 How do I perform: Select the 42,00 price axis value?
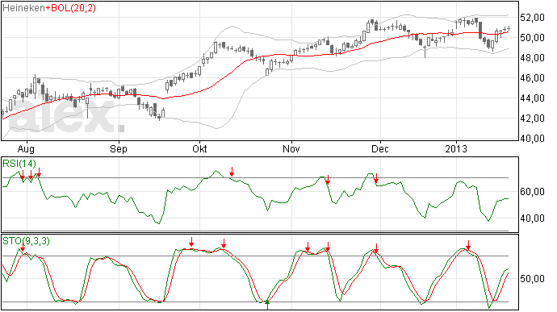(532, 119)
